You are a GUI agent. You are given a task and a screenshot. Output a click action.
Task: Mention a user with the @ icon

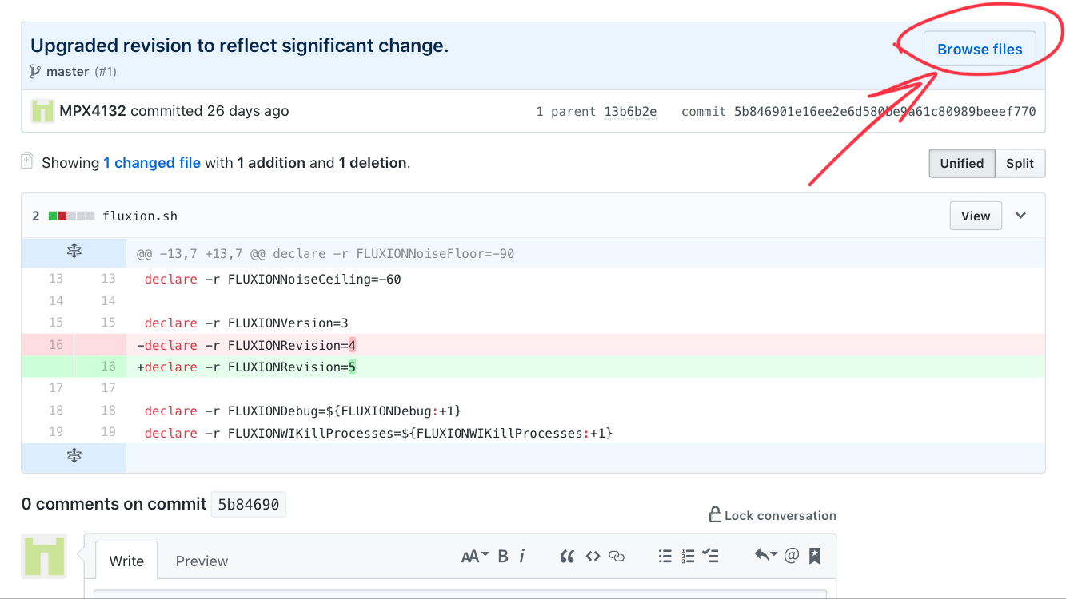(x=792, y=556)
